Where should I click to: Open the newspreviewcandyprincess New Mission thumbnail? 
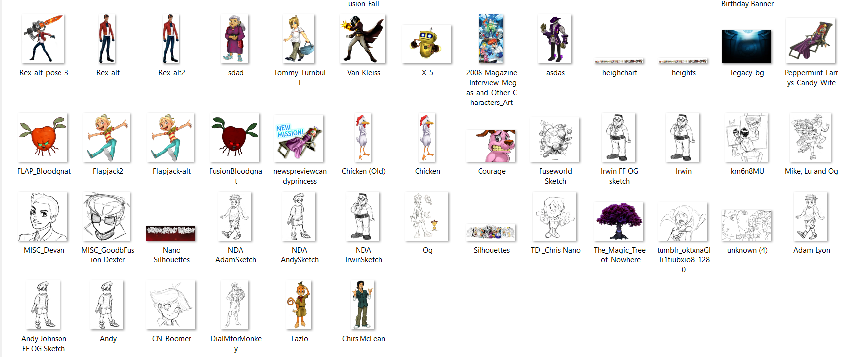[299, 139]
